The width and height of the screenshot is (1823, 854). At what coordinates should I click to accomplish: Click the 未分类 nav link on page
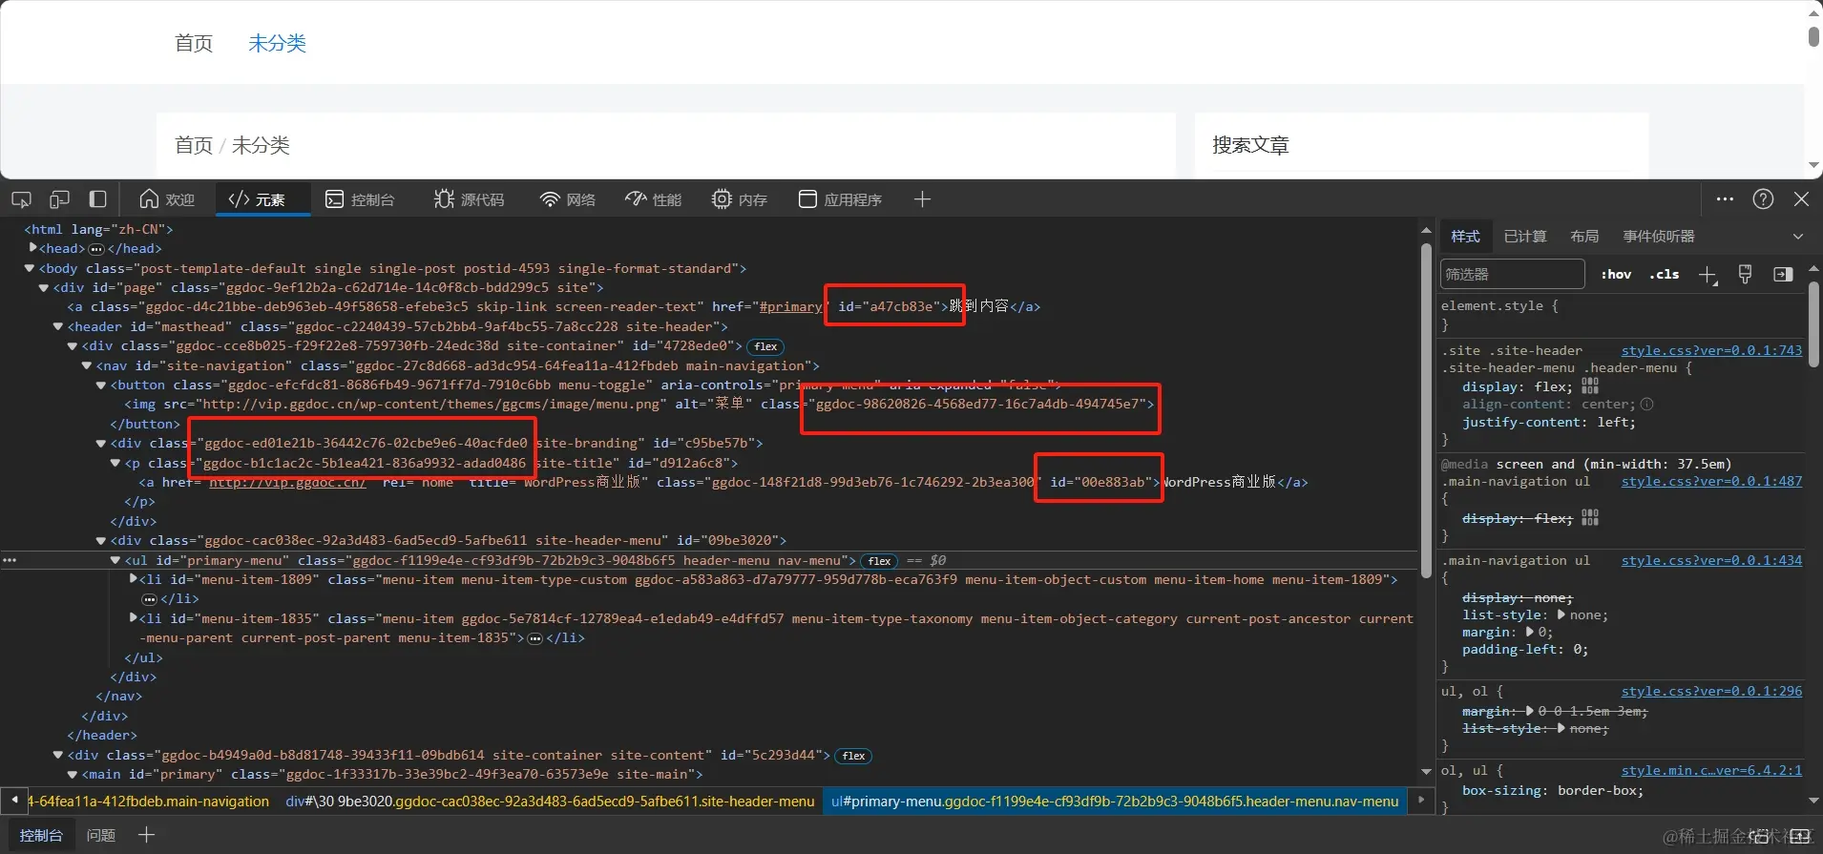pos(277,43)
